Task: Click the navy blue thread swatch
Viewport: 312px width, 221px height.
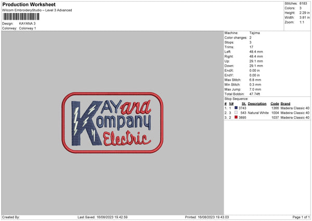Action: (236, 108)
